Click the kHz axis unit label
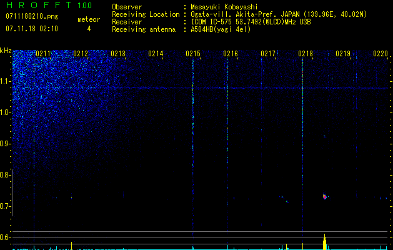The height and width of the screenshot is (250, 393). [6, 51]
